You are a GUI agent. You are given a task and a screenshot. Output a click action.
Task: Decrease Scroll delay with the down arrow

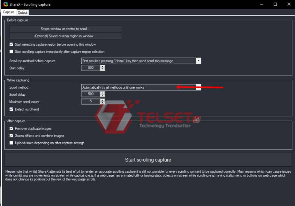click(102, 95)
